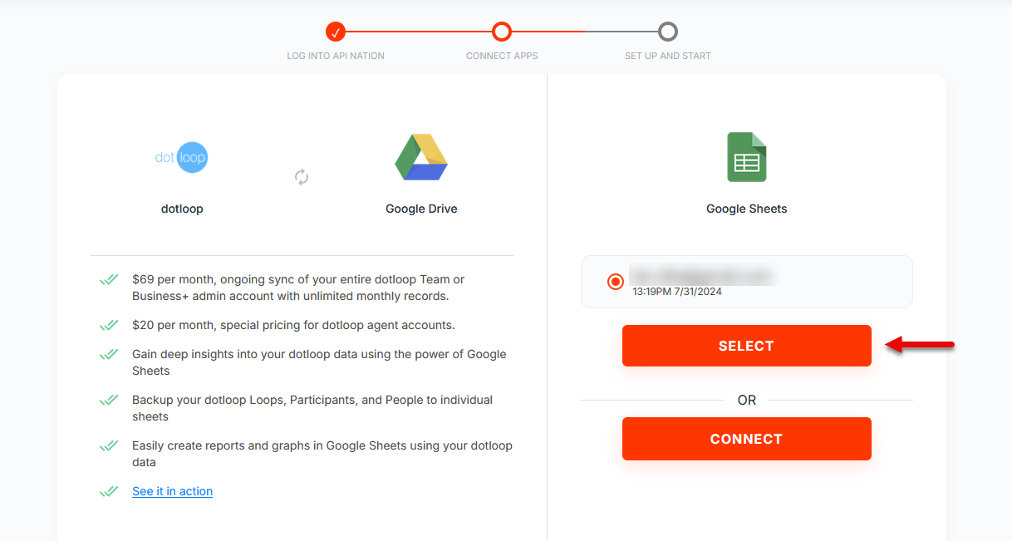Click the checkmark beside 'Gain deep insights' bullet

click(x=109, y=355)
